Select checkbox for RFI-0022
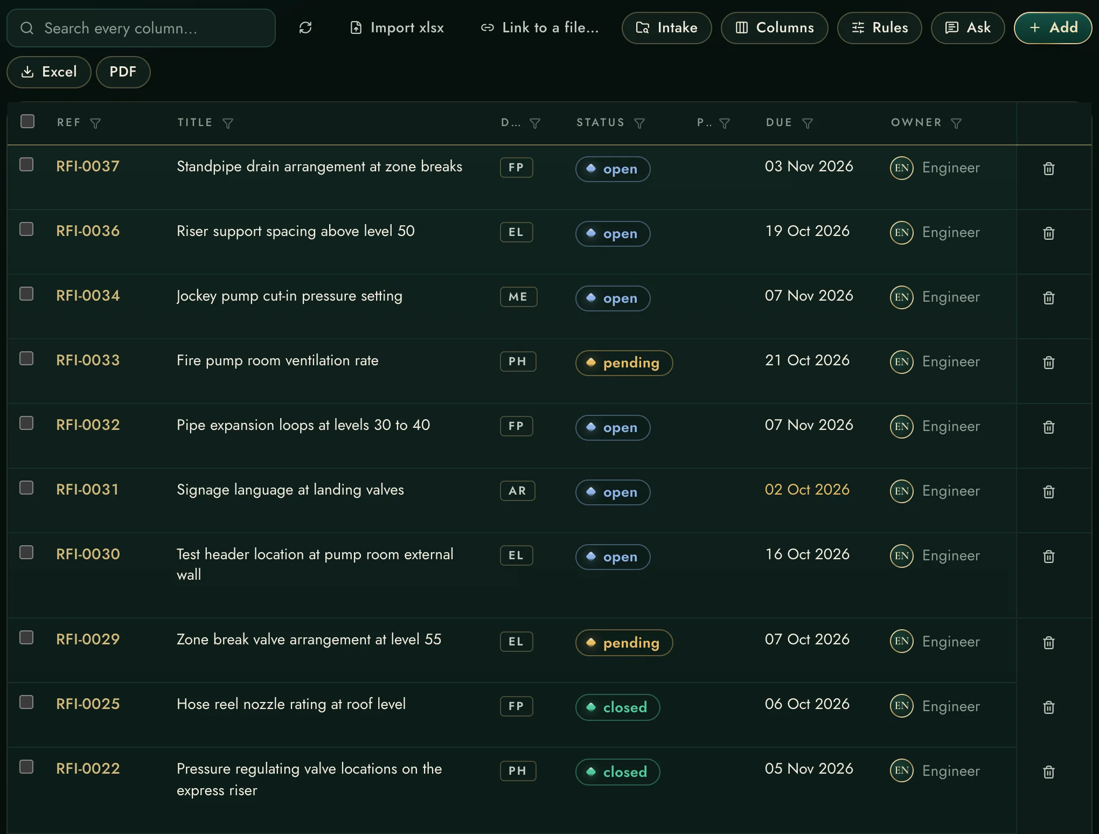1099x834 pixels. [26, 767]
